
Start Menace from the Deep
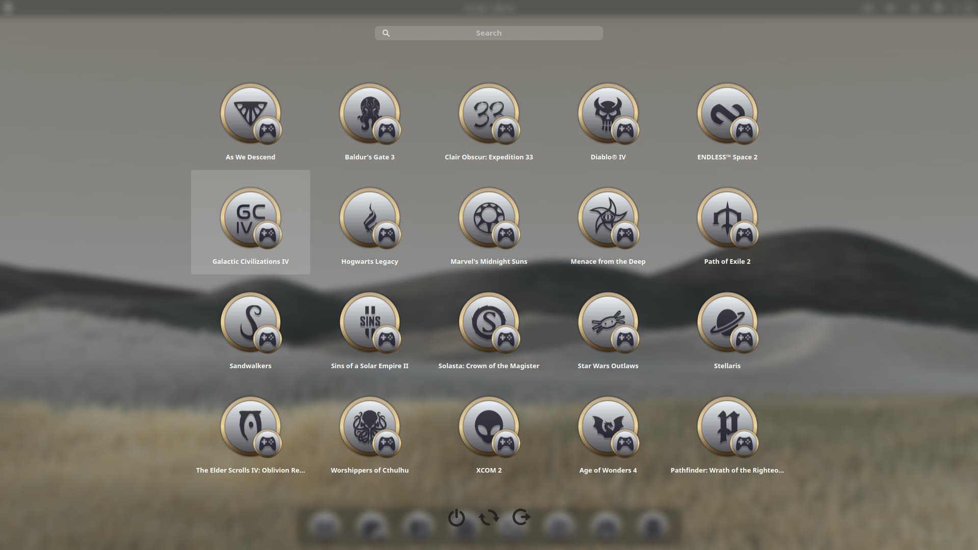click(x=608, y=218)
